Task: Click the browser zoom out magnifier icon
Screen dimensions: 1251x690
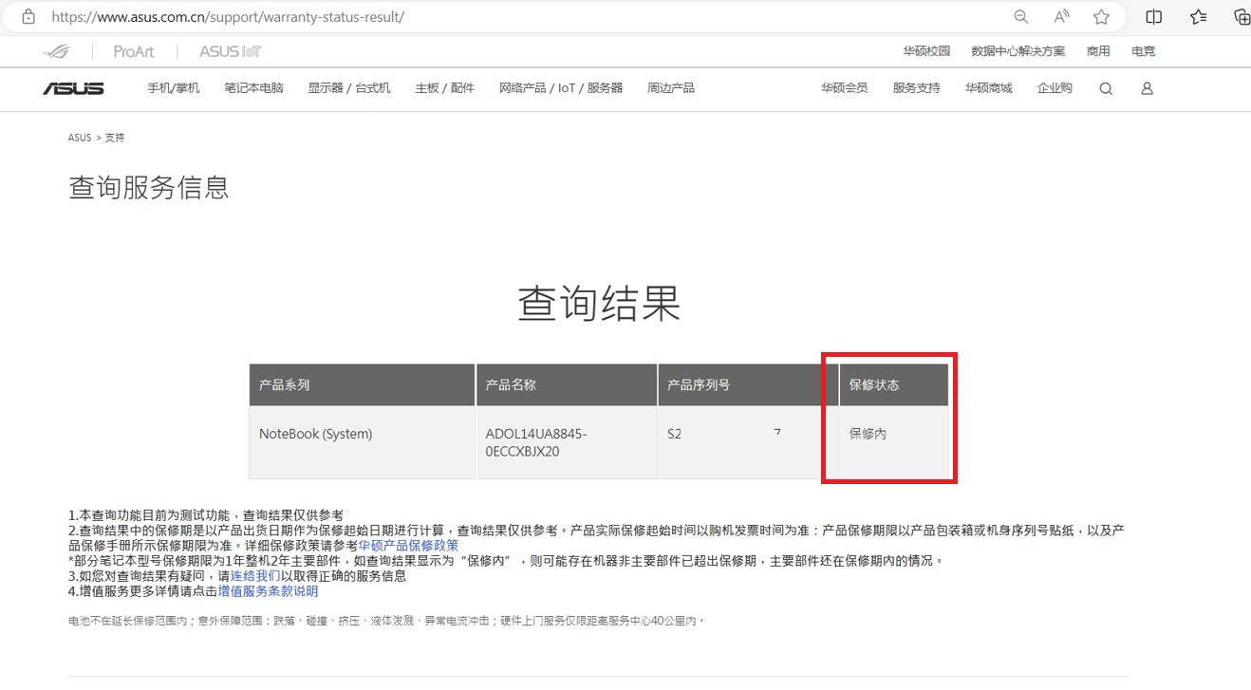Action: 1021,17
